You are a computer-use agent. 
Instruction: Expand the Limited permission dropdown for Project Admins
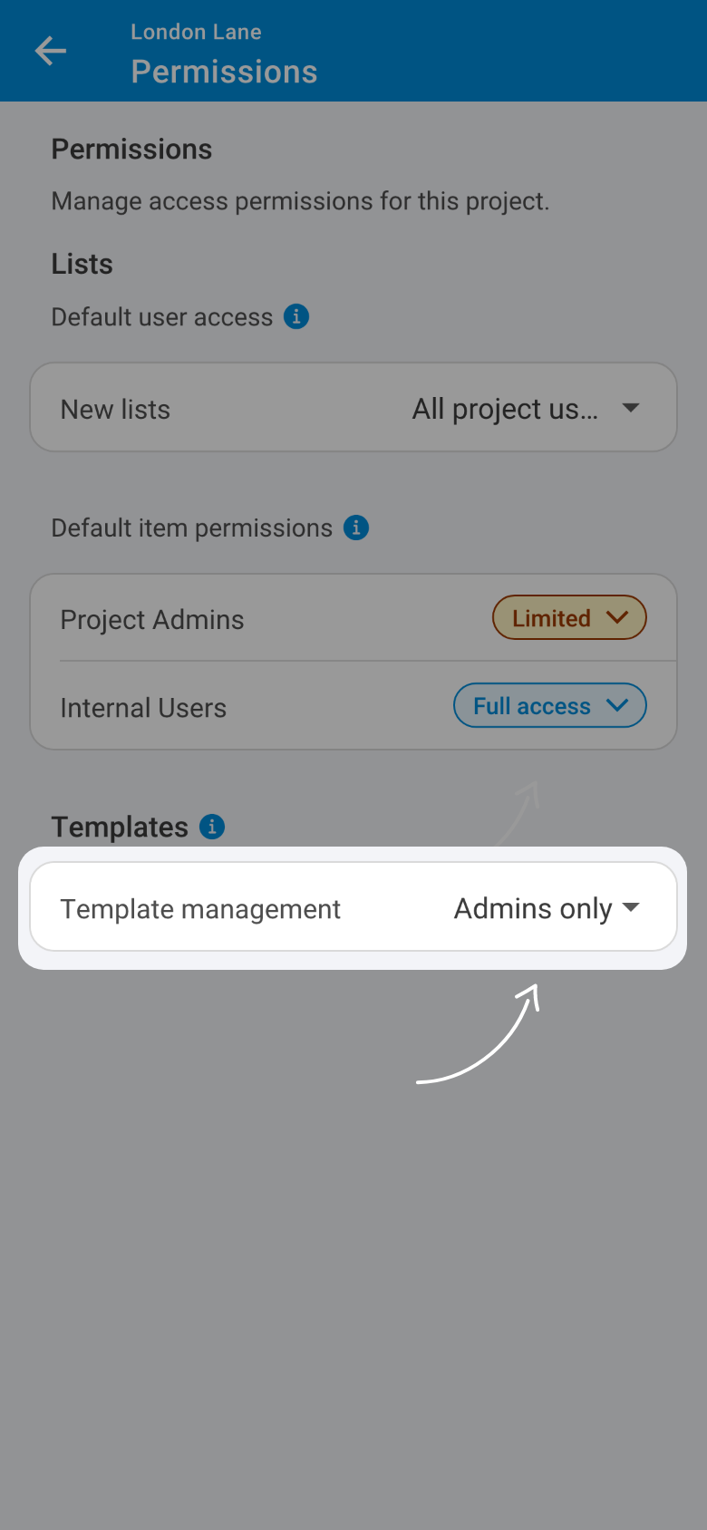(x=569, y=618)
